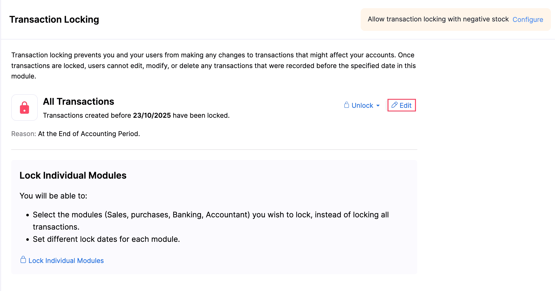Click the Reason text for the lock
The height and width of the screenshot is (291, 555).
click(23, 134)
